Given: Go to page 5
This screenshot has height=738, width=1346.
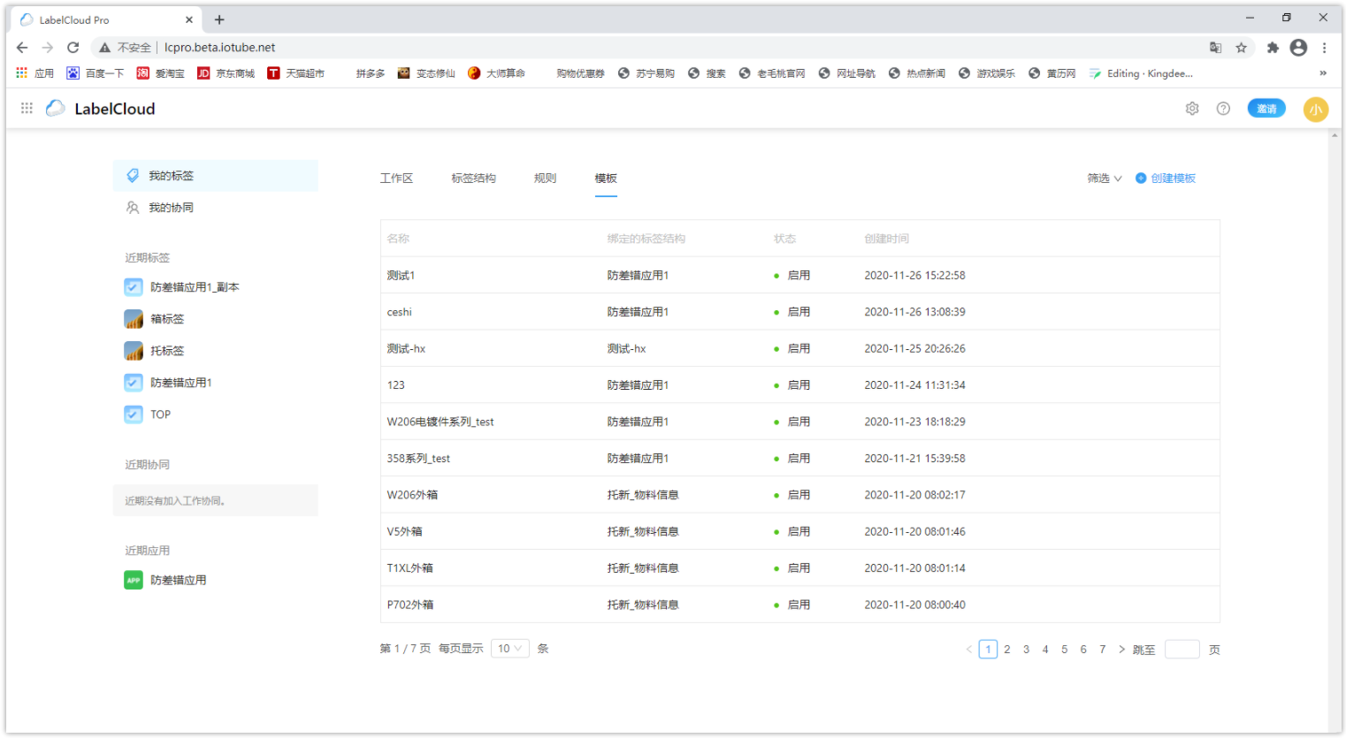Looking at the screenshot, I should pyautogui.click(x=1064, y=649).
